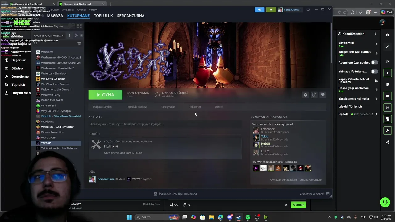Viewport: 395px width, 222px height.
Task: Toggle Abonelere özel sohbet switch
Action: click(374, 63)
